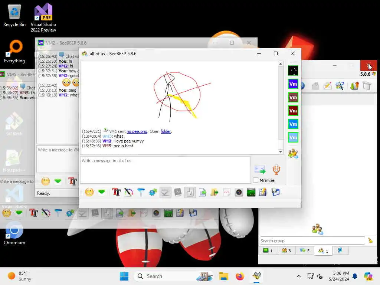The height and width of the screenshot is (285, 380).
Task: Open text color pen in all of us toolbar
Action: [x=129, y=193]
